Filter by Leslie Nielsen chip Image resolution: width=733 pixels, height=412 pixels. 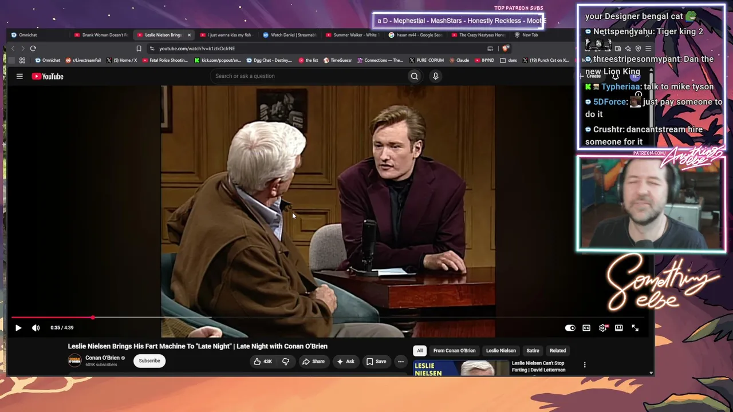tap(501, 351)
